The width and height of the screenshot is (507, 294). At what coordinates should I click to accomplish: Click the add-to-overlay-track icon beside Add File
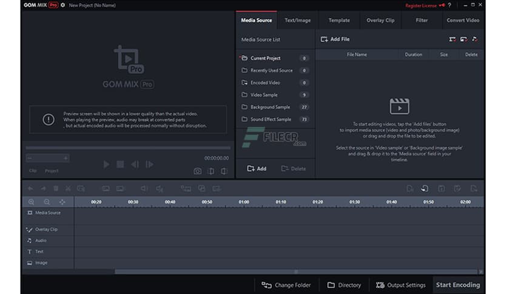click(464, 39)
